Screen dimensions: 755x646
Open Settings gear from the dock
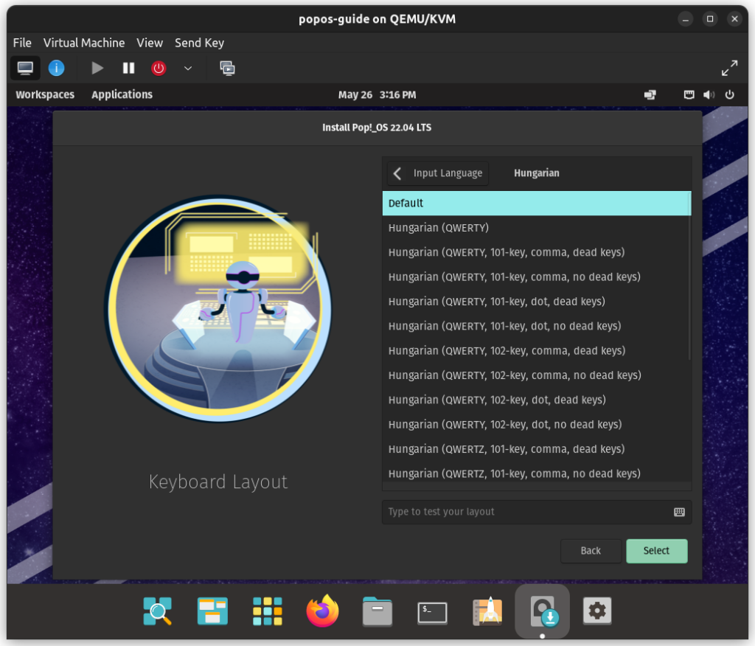(597, 611)
